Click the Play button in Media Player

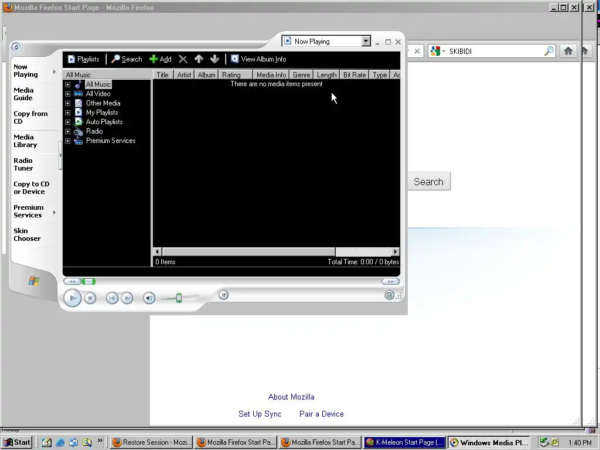(x=72, y=298)
